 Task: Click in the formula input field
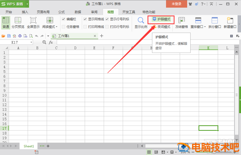[148, 42]
